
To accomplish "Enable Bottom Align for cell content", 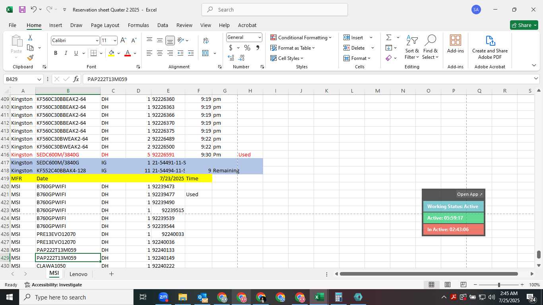I will tap(170, 41).
